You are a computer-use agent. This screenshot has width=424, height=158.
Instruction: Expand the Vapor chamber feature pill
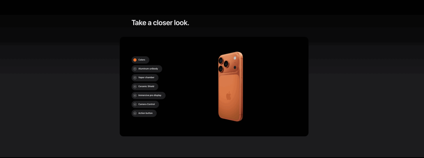(x=145, y=78)
